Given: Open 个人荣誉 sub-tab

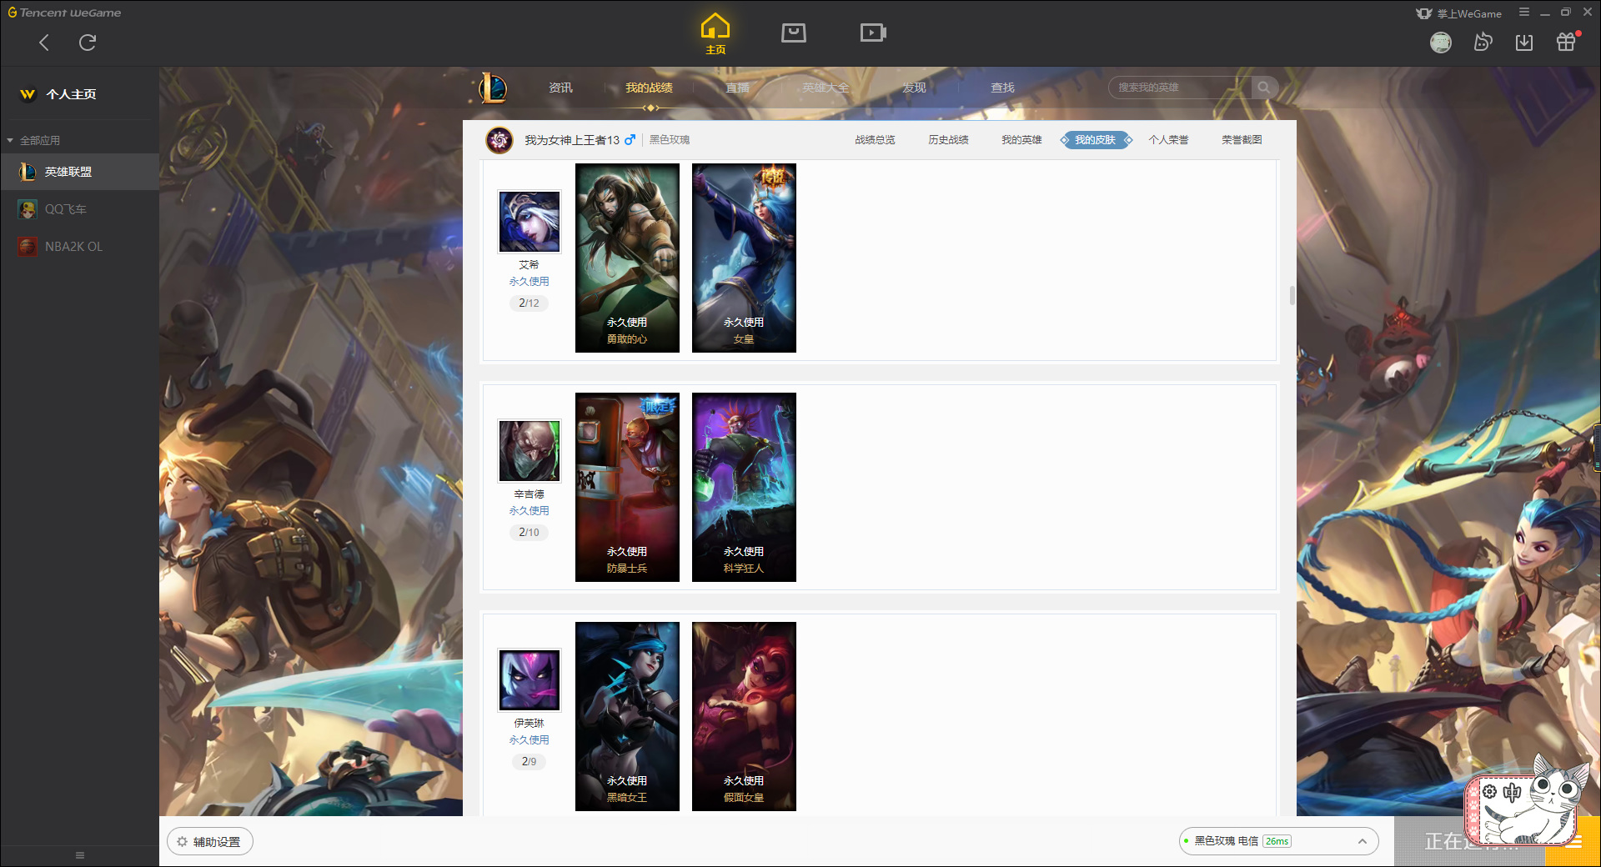Looking at the screenshot, I should click(x=1168, y=140).
